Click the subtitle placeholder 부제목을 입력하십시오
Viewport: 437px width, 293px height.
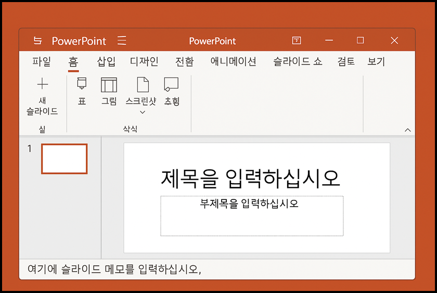click(252, 216)
